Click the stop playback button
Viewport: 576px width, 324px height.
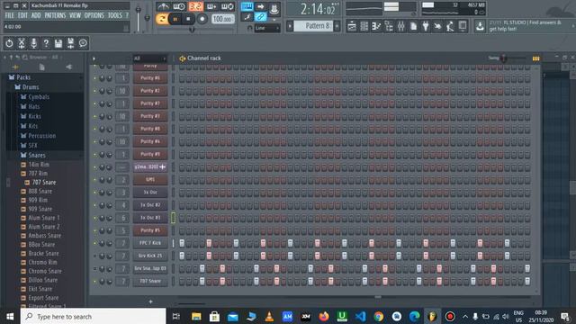coord(188,19)
